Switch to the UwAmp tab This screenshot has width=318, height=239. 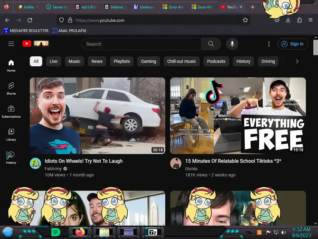[x=145, y=7]
